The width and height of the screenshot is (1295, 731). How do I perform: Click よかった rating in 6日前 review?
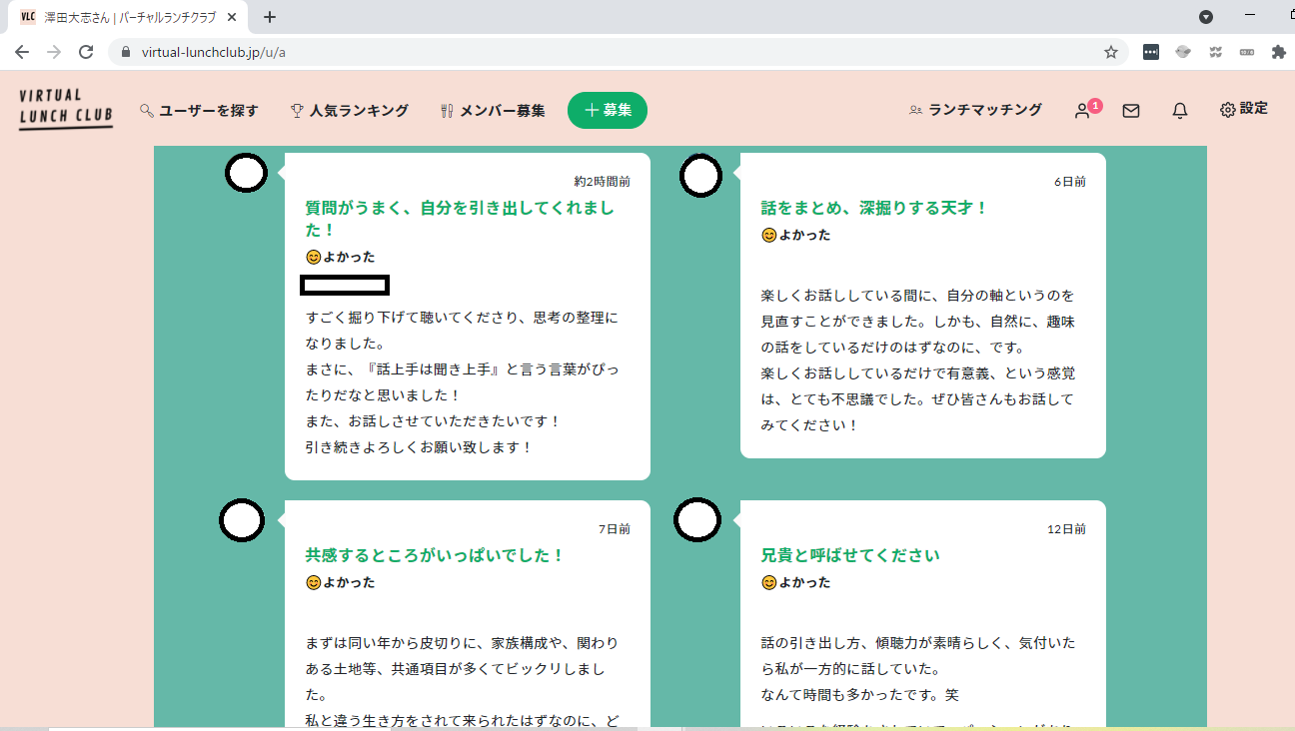796,236
